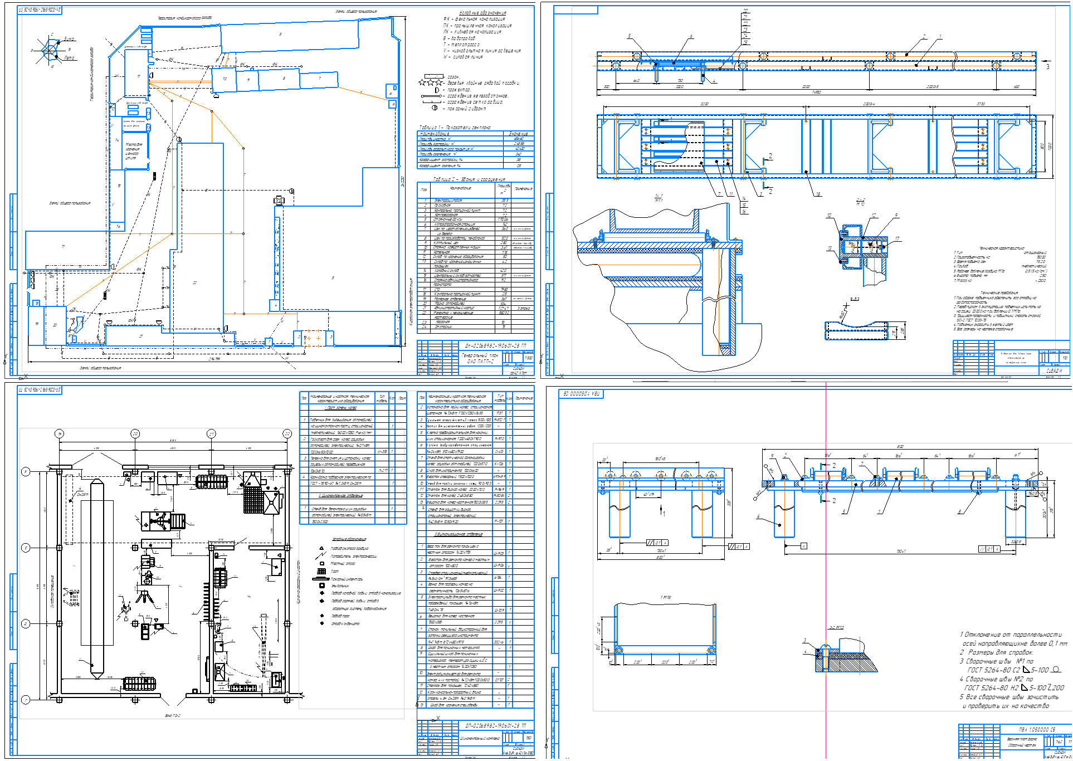
Task: Click the 'Место для хранения...' label on the site plan
Action: point(133,151)
